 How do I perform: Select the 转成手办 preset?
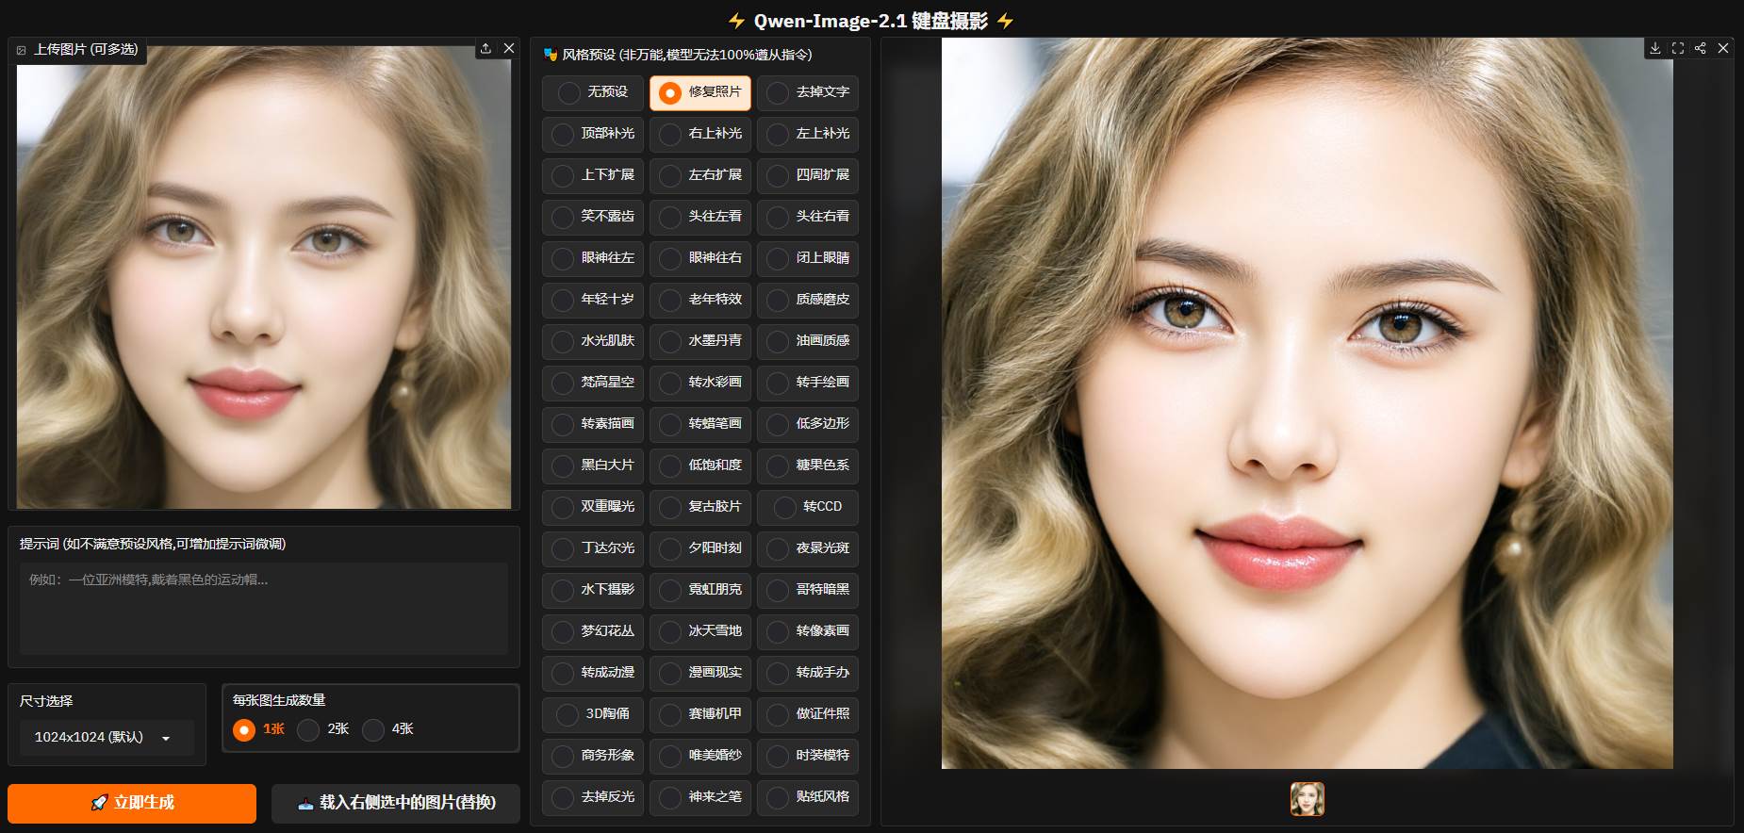click(808, 673)
